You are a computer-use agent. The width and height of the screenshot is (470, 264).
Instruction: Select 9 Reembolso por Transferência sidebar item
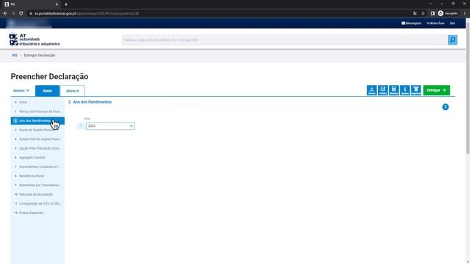37,185
